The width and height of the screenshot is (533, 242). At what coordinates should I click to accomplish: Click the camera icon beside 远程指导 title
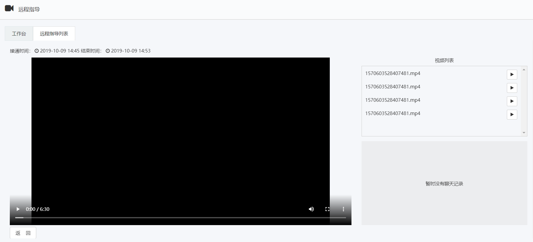tap(9, 8)
